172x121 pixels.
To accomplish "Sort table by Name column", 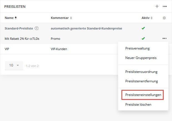I will (11, 18).
